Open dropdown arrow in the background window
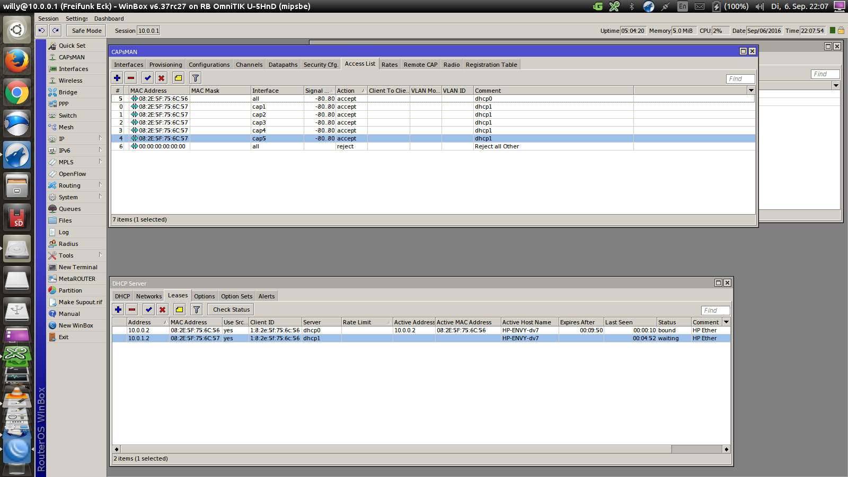 (x=836, y=85)
